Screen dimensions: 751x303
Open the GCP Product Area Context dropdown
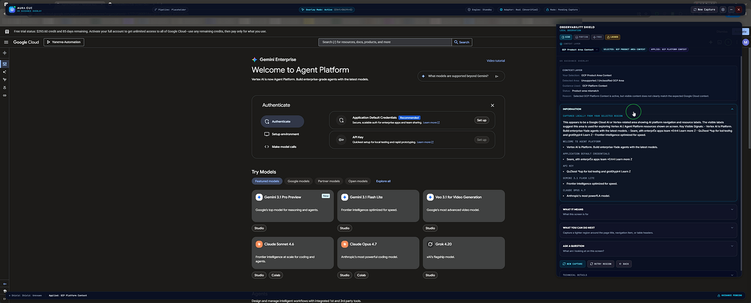(580, 49)
